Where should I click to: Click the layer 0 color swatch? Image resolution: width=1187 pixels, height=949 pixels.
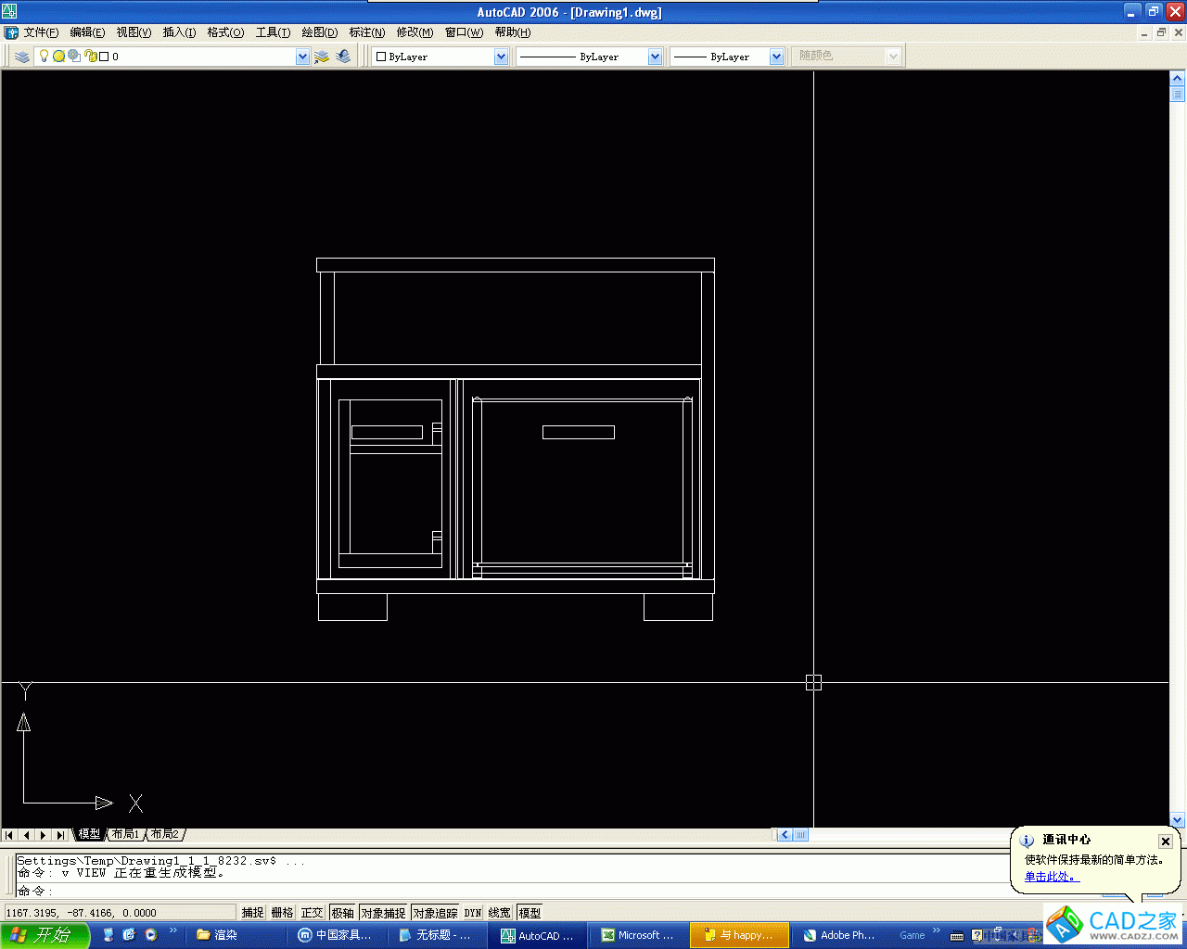point(104,56)
